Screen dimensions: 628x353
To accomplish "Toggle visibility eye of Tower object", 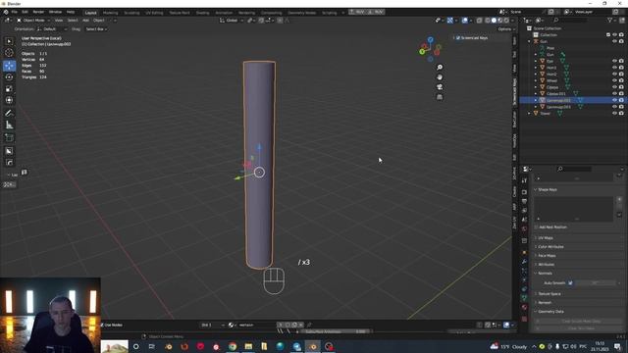I will tap(614, 114).
